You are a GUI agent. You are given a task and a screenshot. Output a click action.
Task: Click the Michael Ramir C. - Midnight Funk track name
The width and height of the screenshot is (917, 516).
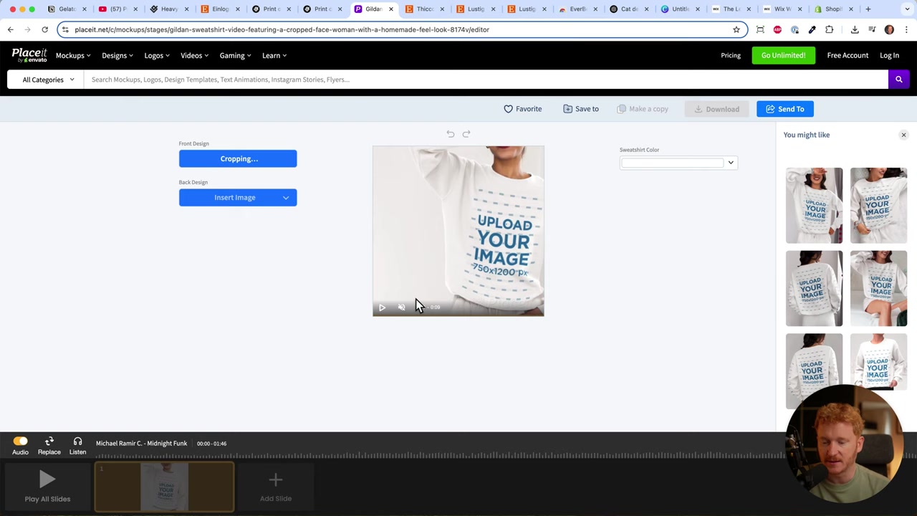[x=141, y=444]
